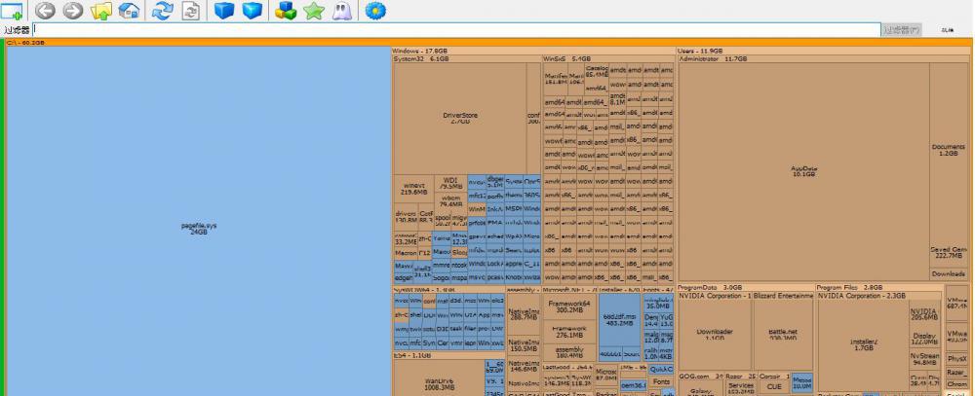Click the ghost icon

pos(341,11)
